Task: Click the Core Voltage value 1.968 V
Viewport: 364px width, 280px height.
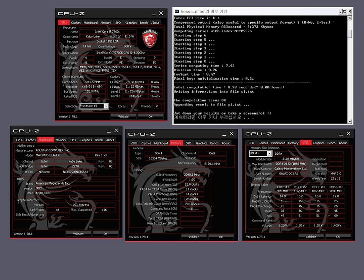Action: (x=126, y=46)
